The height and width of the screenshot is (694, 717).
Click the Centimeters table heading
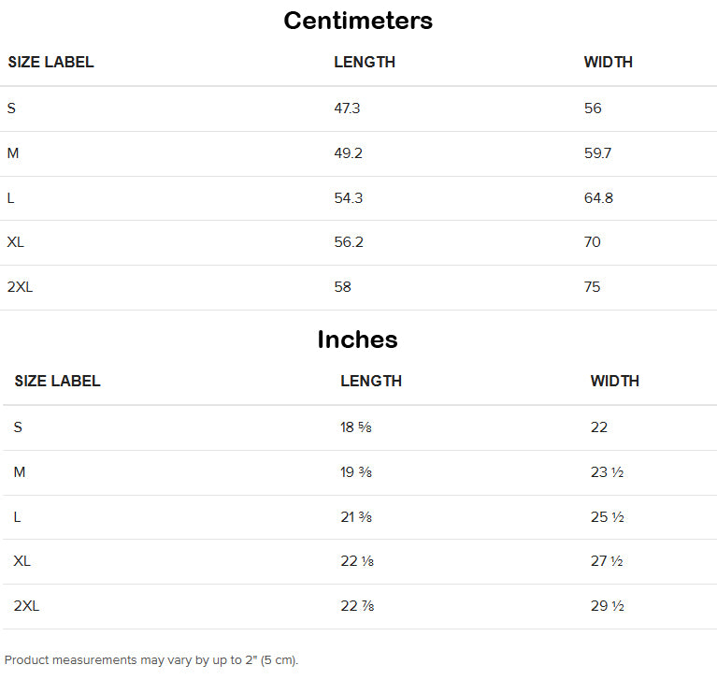pyautogui.click(x=358, y=21)
